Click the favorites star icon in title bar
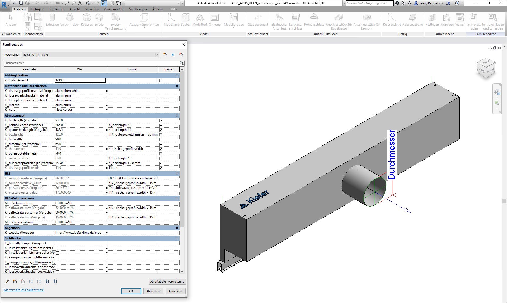 [409, 3]
